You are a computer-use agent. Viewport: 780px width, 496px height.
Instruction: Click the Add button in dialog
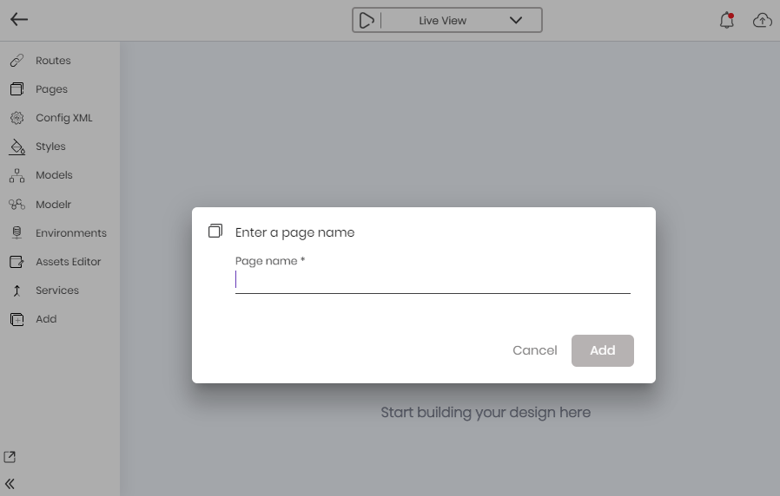(x=603, y=350)
